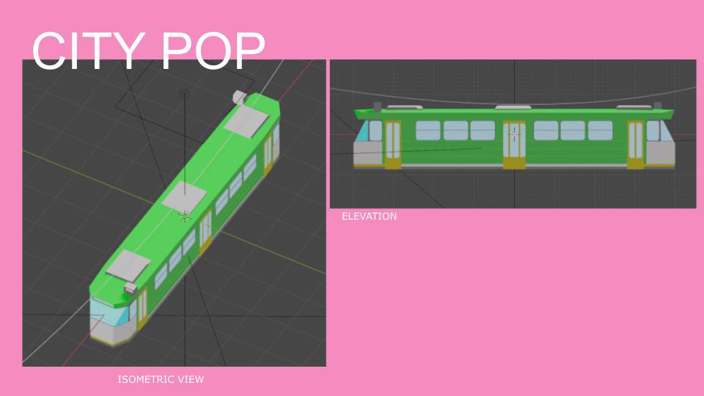Click the ISOMETRIC VIEW caption
This screenshot has height=396, width=704.
(161, 379)
